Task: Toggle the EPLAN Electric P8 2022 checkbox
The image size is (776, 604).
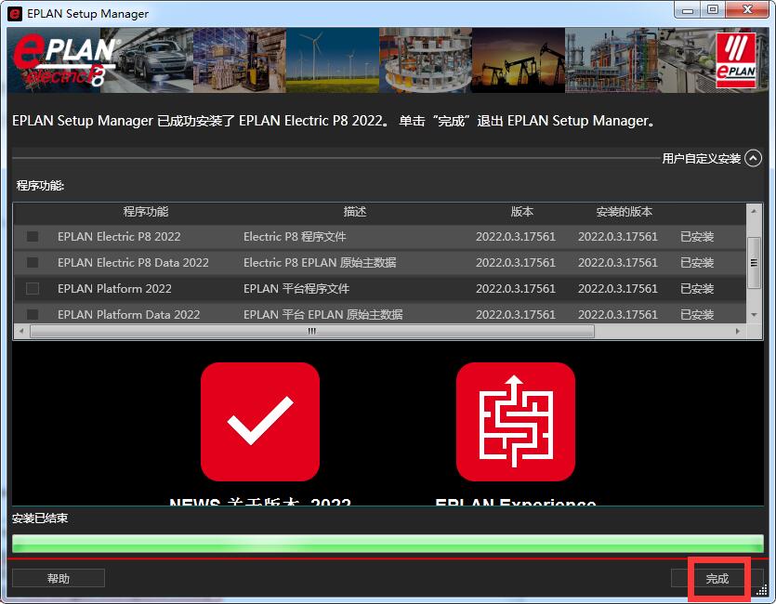Action: [33, 237]
